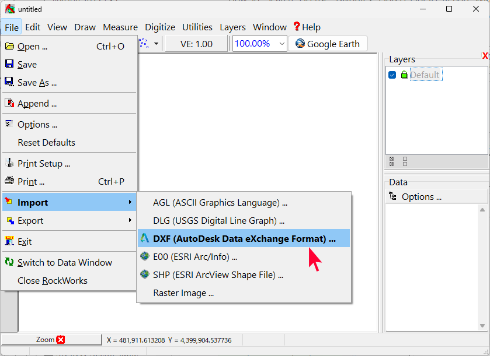Import a DXF AutoDesk file

click(x=244, y=238)
